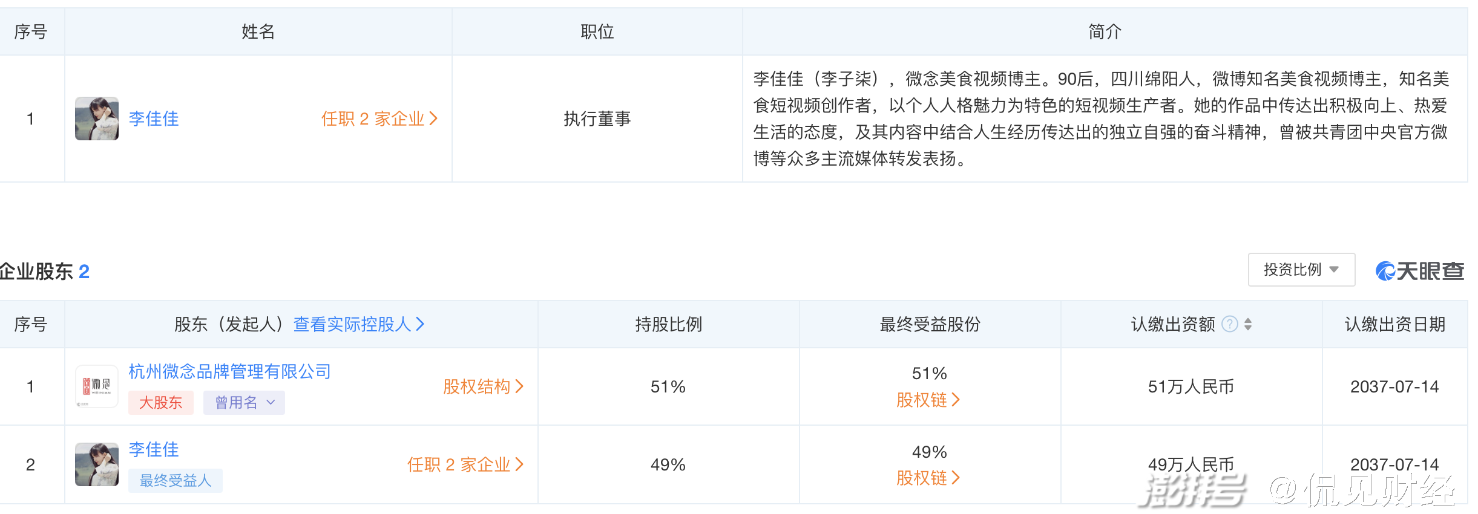1478x514 pixels.
Task: Click 查看实际控股人 link in the header
Action: pos(358,324)
